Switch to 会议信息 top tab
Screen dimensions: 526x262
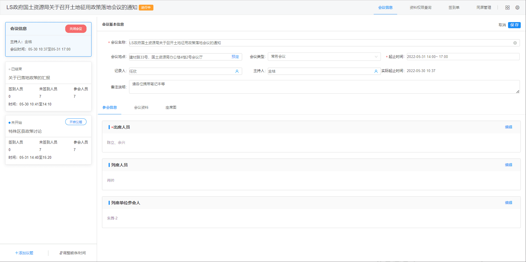[385, 8]
